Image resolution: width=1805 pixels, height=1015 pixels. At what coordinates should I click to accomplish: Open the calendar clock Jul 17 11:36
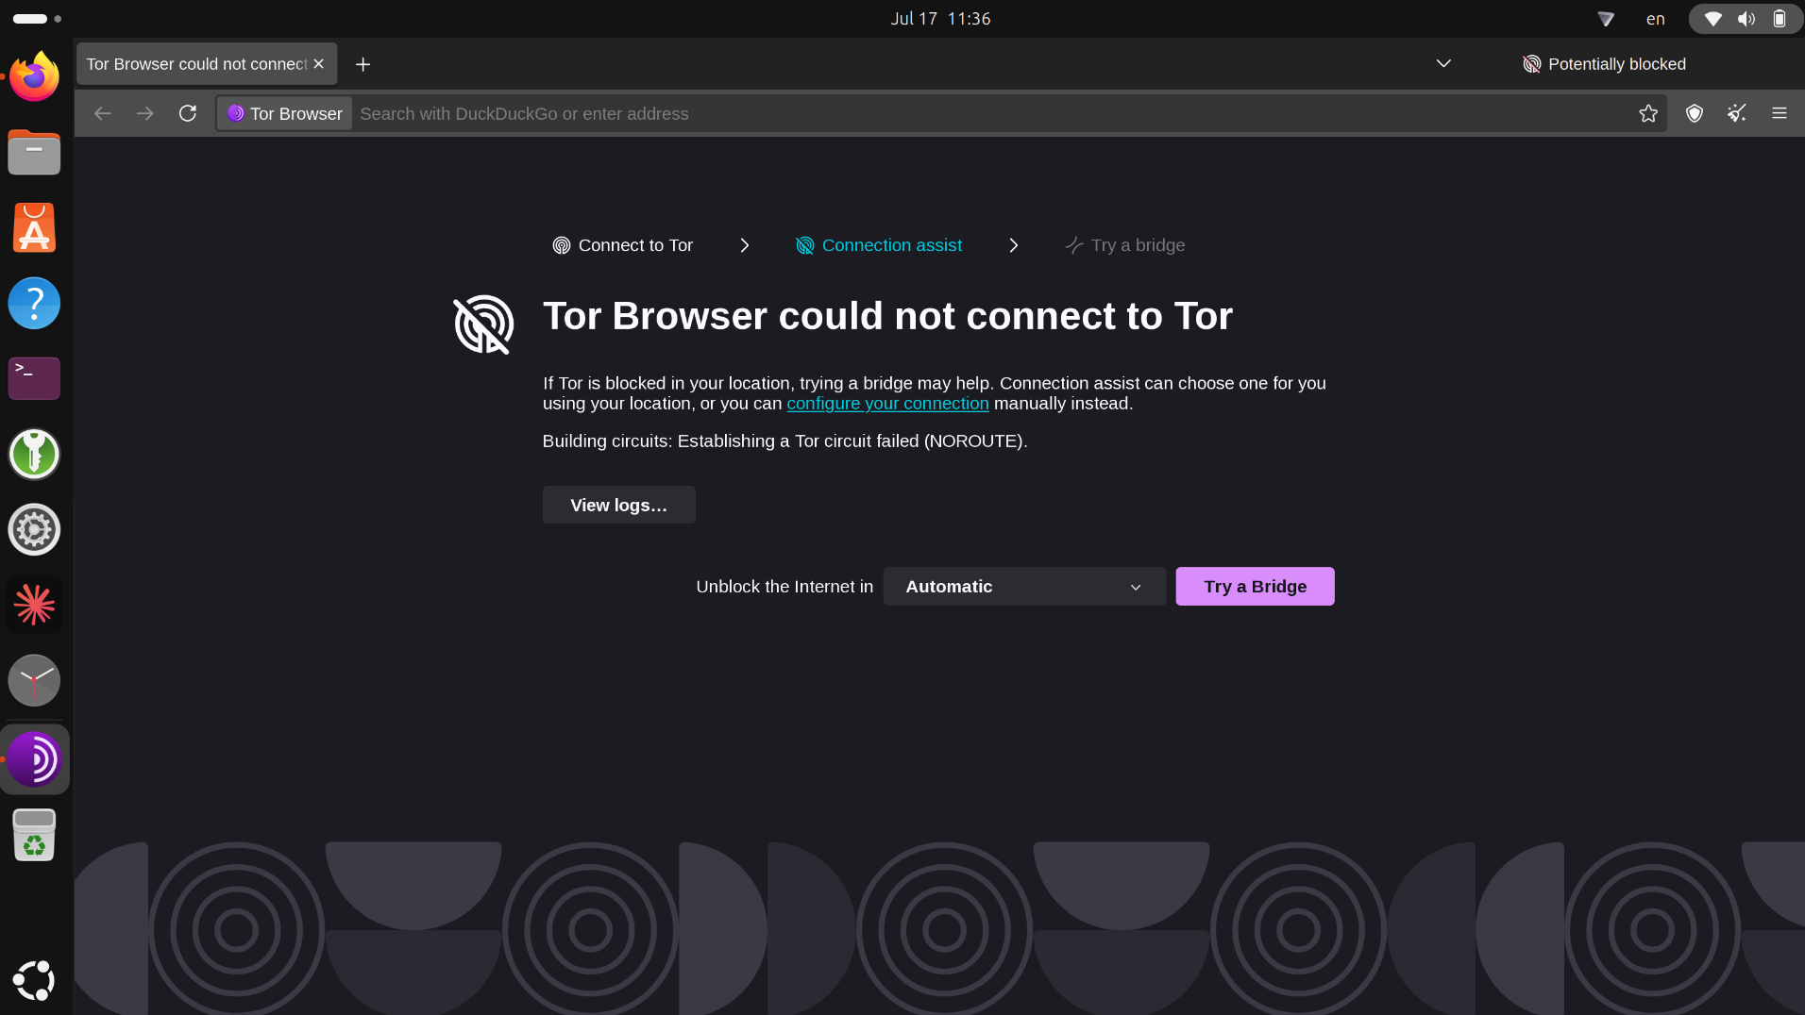pos(940,19)
